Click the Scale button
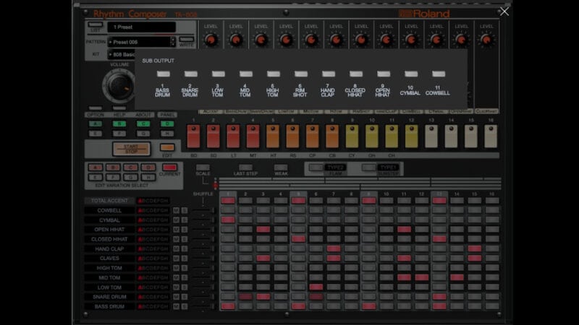Viewport: 579px width, 325px height. pyautogui.click(x=203, y=168)
